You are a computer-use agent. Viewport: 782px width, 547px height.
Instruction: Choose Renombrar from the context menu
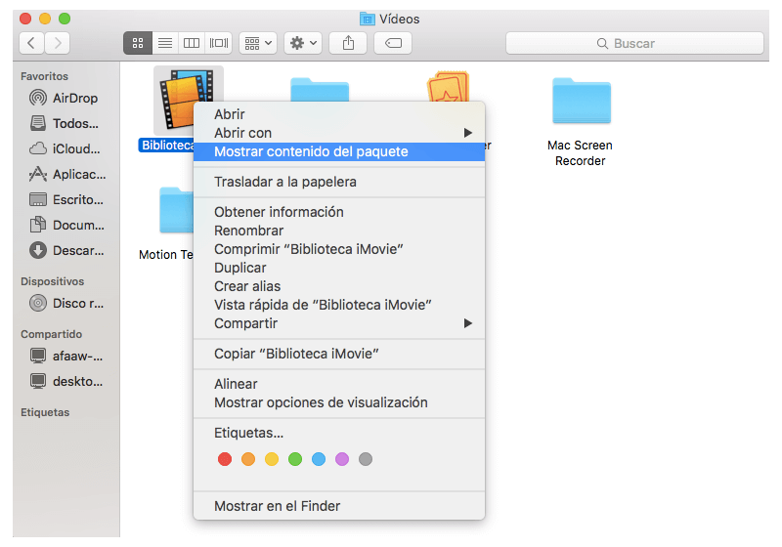coord(339,231)
